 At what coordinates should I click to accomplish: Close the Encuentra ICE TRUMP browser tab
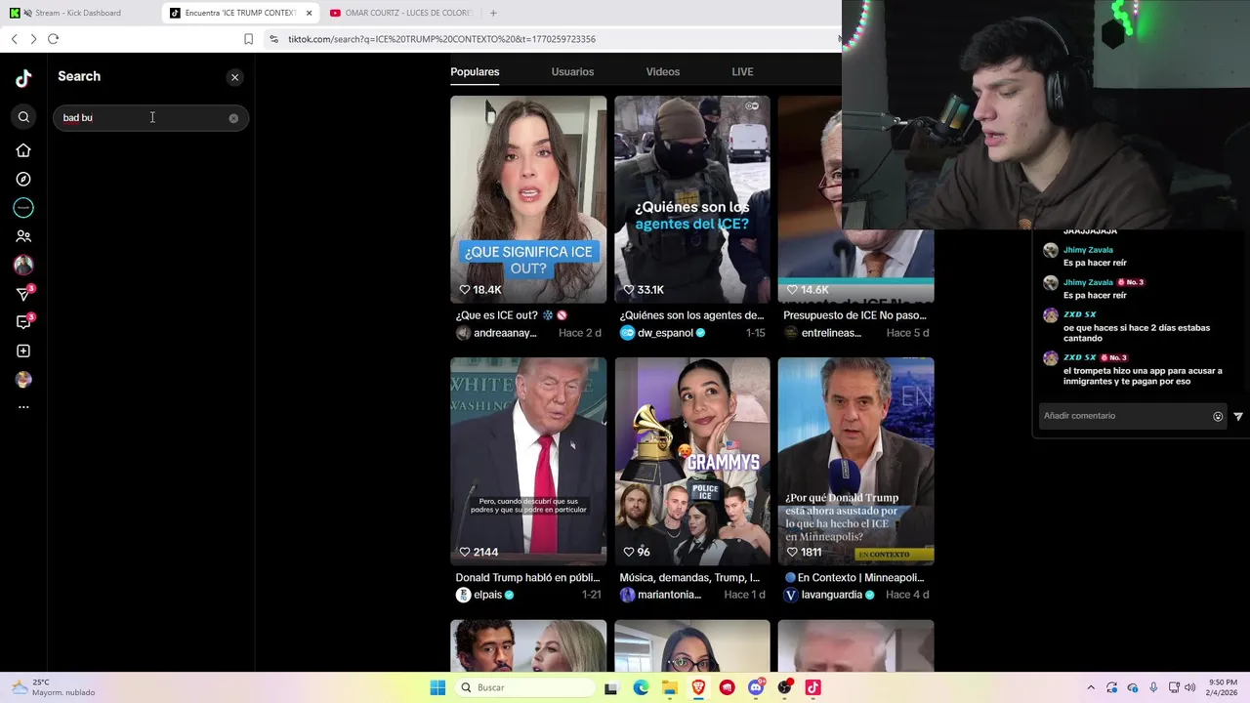310,13
